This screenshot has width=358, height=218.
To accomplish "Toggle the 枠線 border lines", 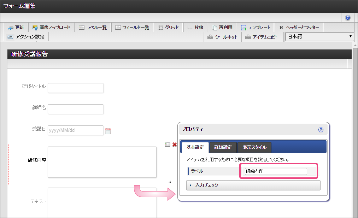I will [195, 28].
